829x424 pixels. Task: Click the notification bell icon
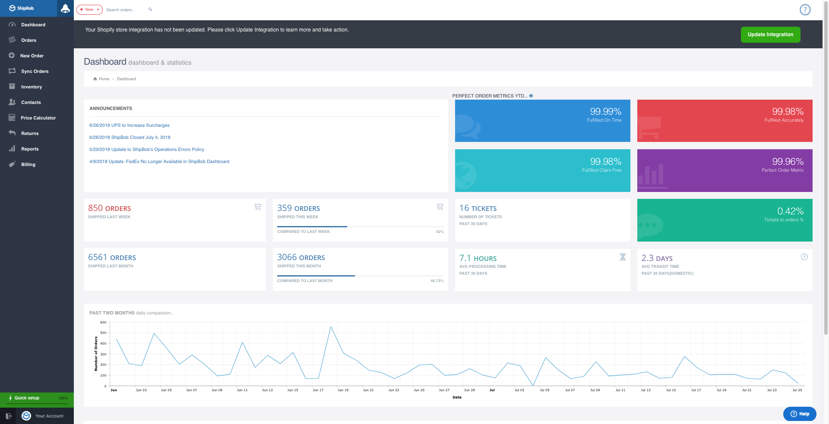coord(65,9)
